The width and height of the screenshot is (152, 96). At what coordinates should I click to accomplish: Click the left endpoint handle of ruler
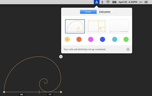click(x=4, y=92)
